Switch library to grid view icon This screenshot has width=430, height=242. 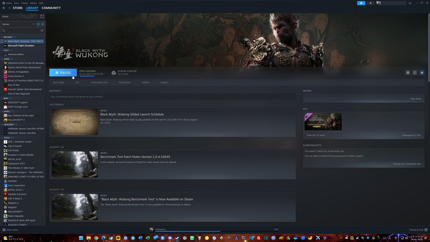point(42,16)
